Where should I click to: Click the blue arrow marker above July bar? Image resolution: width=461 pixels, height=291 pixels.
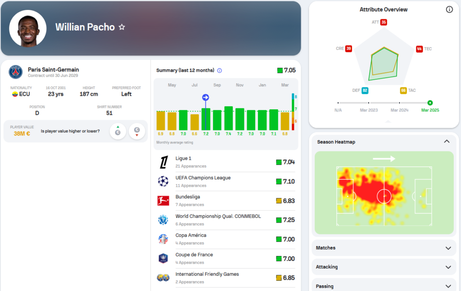[x=206, y=98]
